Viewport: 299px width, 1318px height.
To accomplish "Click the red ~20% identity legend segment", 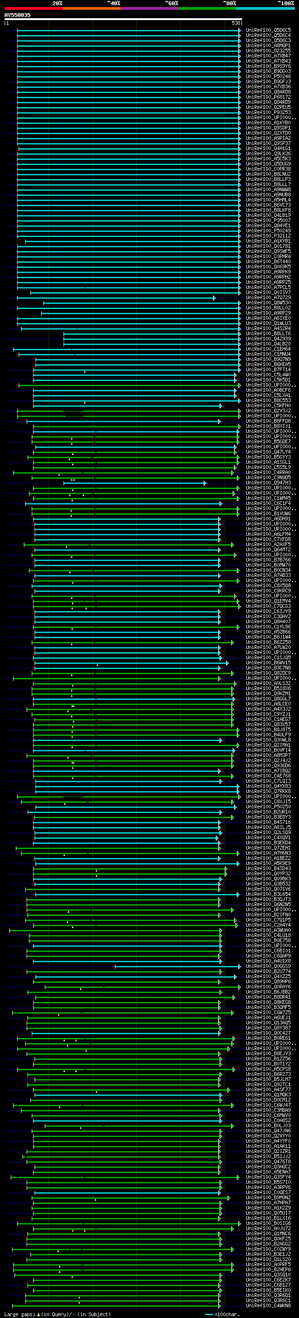I will [x=33, y=8].
